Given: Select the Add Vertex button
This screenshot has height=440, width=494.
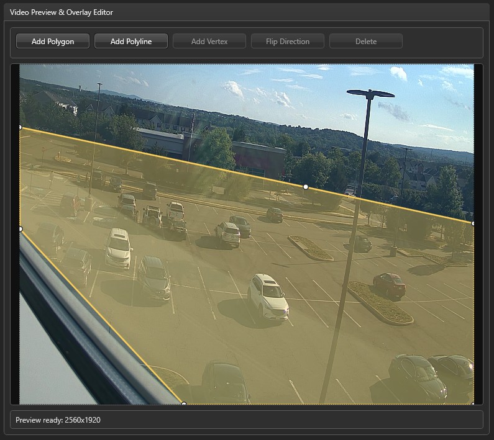Looking at the screenshot, I should pos(209,41).
